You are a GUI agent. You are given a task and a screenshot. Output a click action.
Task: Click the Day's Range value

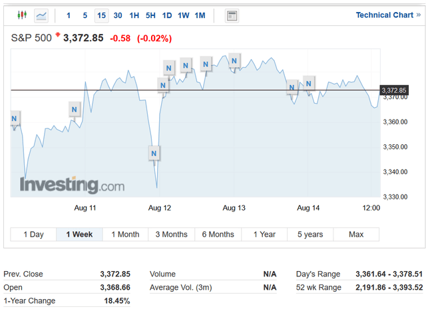tap(389, 274)
